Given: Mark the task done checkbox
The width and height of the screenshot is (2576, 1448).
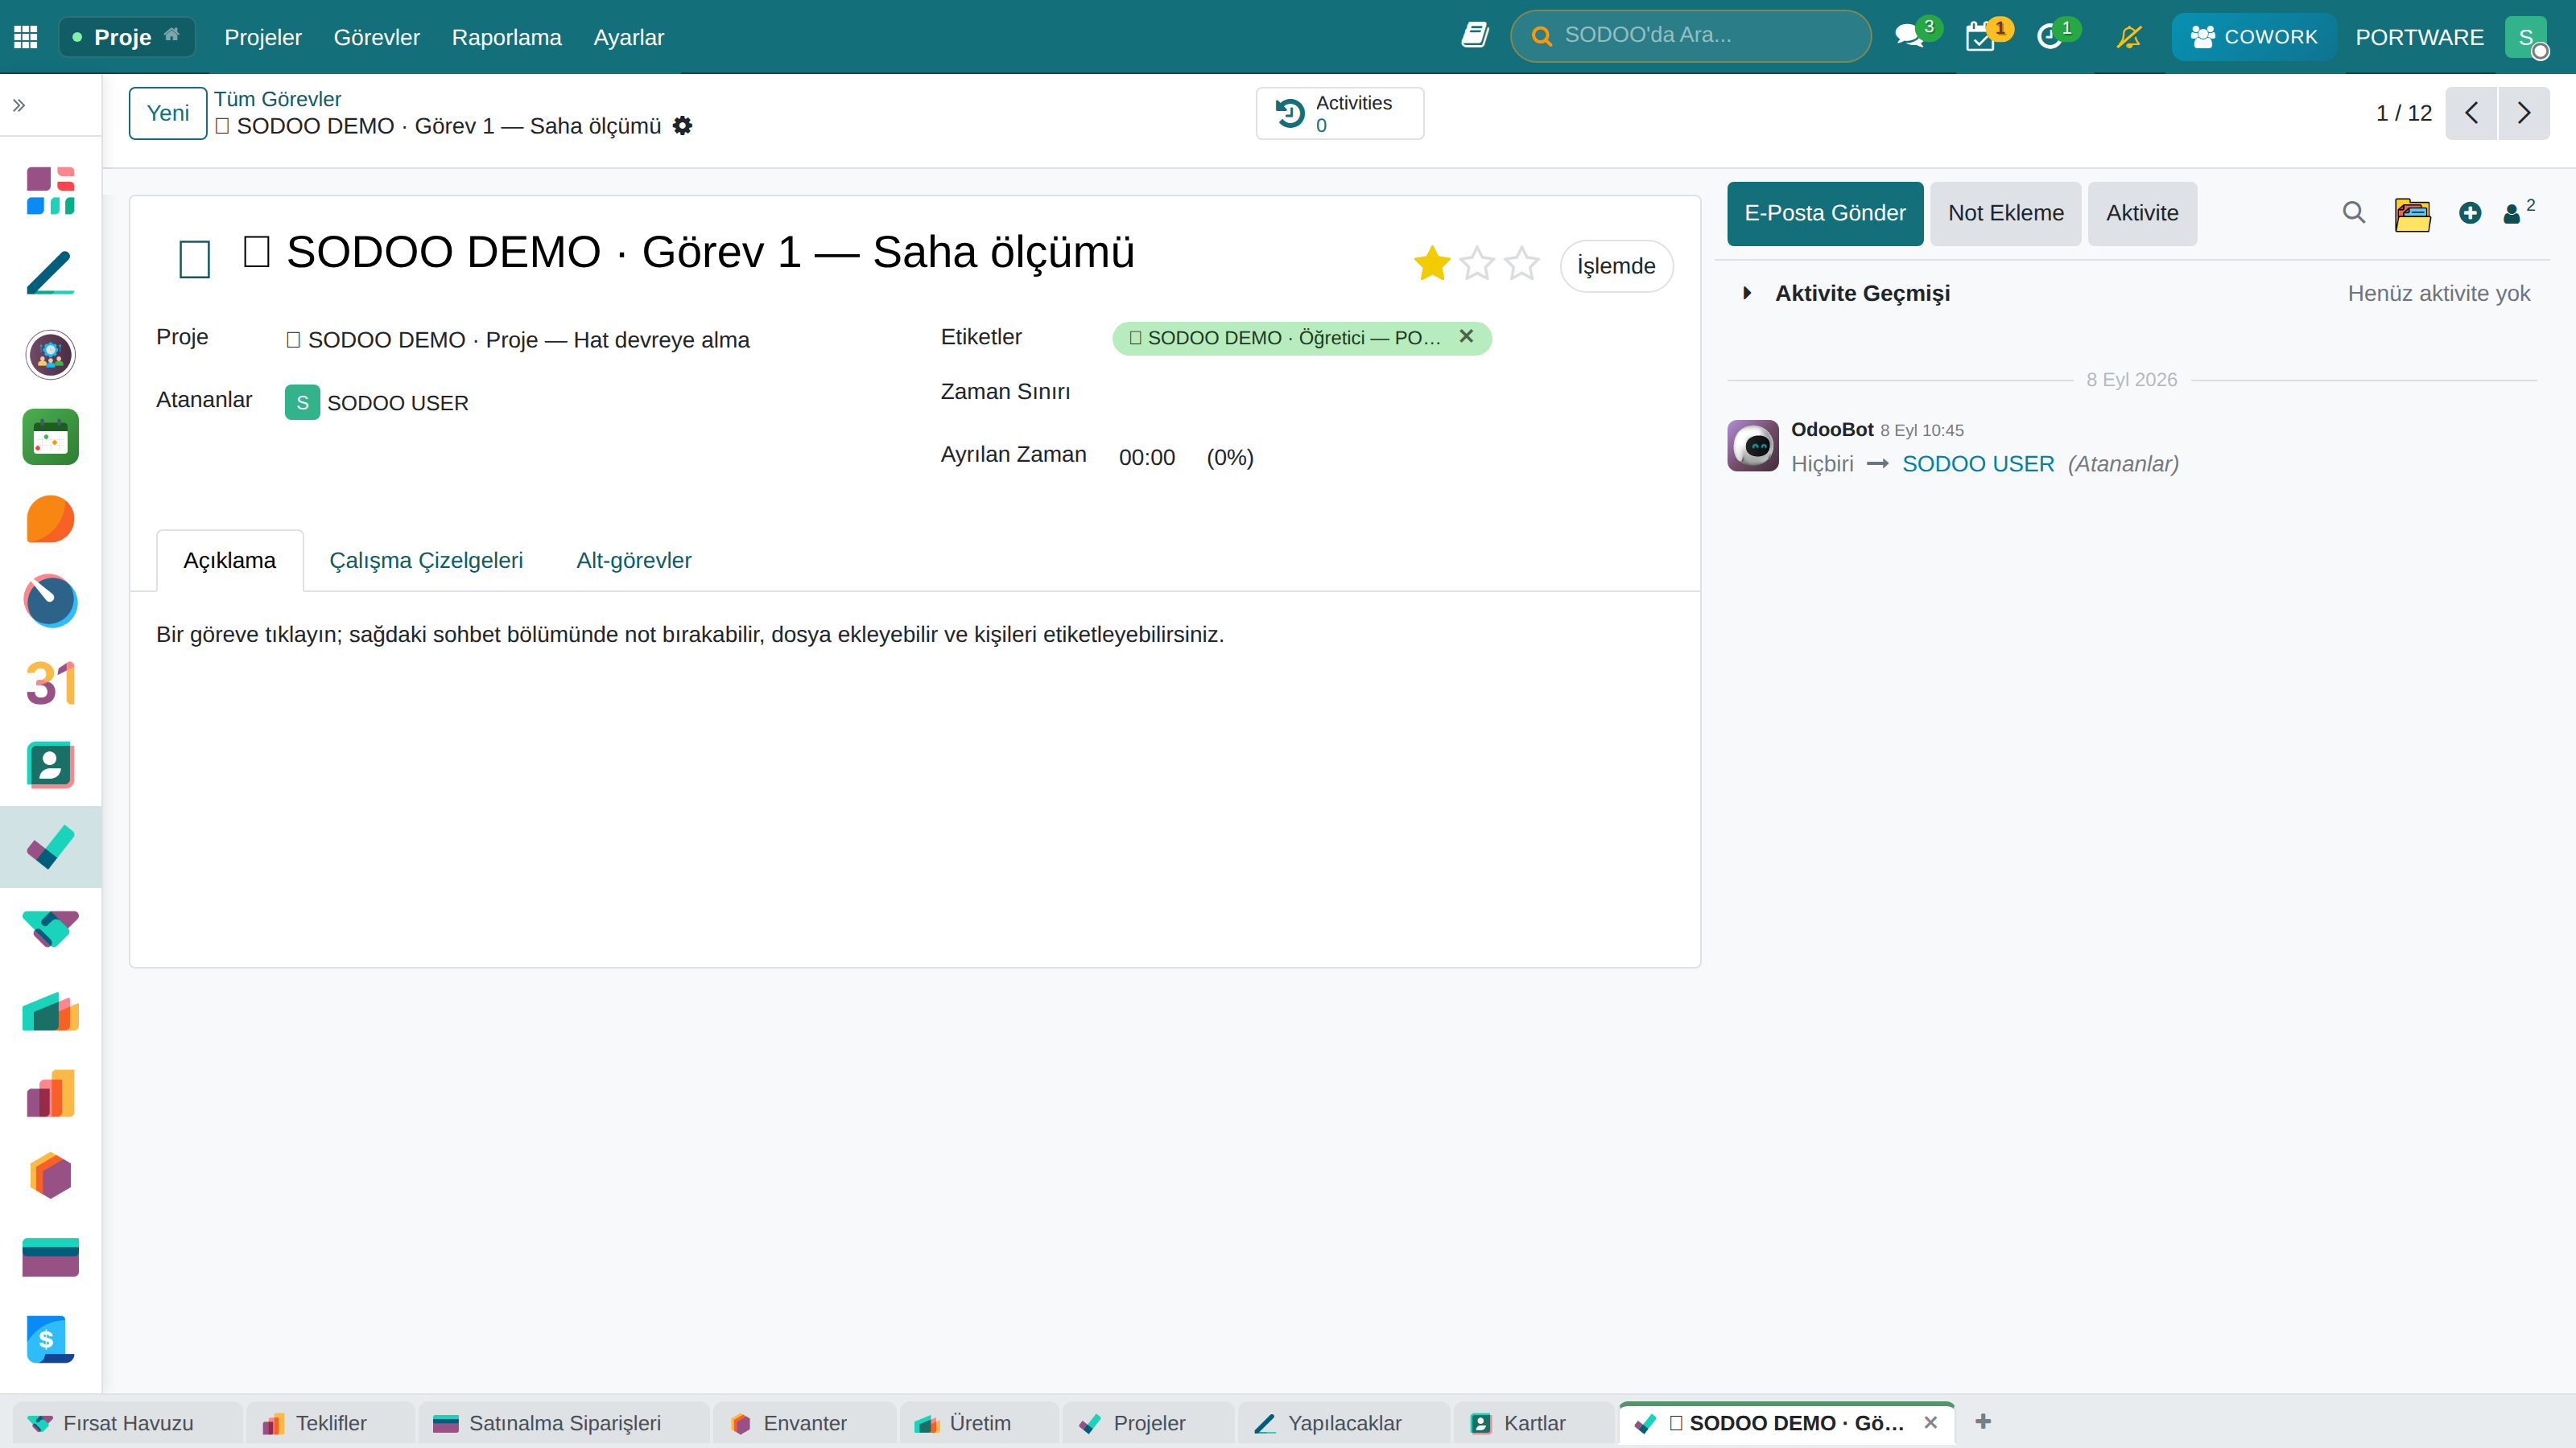Looking at the screenshot, I should 194,260.
